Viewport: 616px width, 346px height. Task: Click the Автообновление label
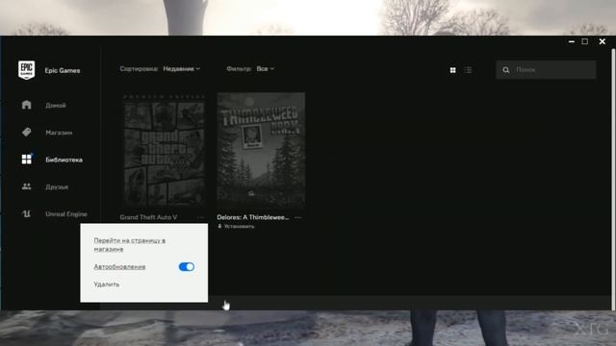pyautogui.click(x=119, y=267)
